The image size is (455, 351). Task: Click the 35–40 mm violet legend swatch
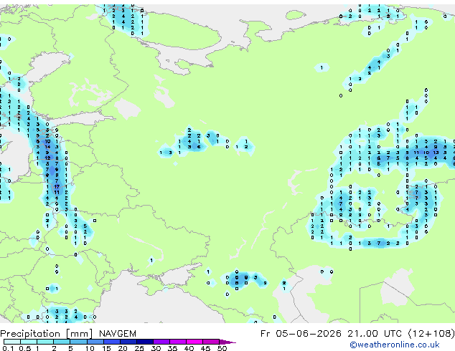pyautogui.click(x=178, y=342)
